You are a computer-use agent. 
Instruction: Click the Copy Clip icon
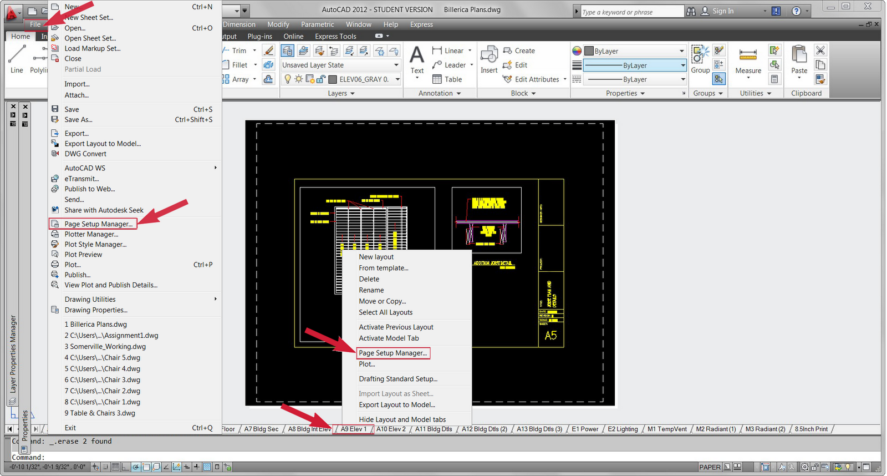tap(820, 64)
